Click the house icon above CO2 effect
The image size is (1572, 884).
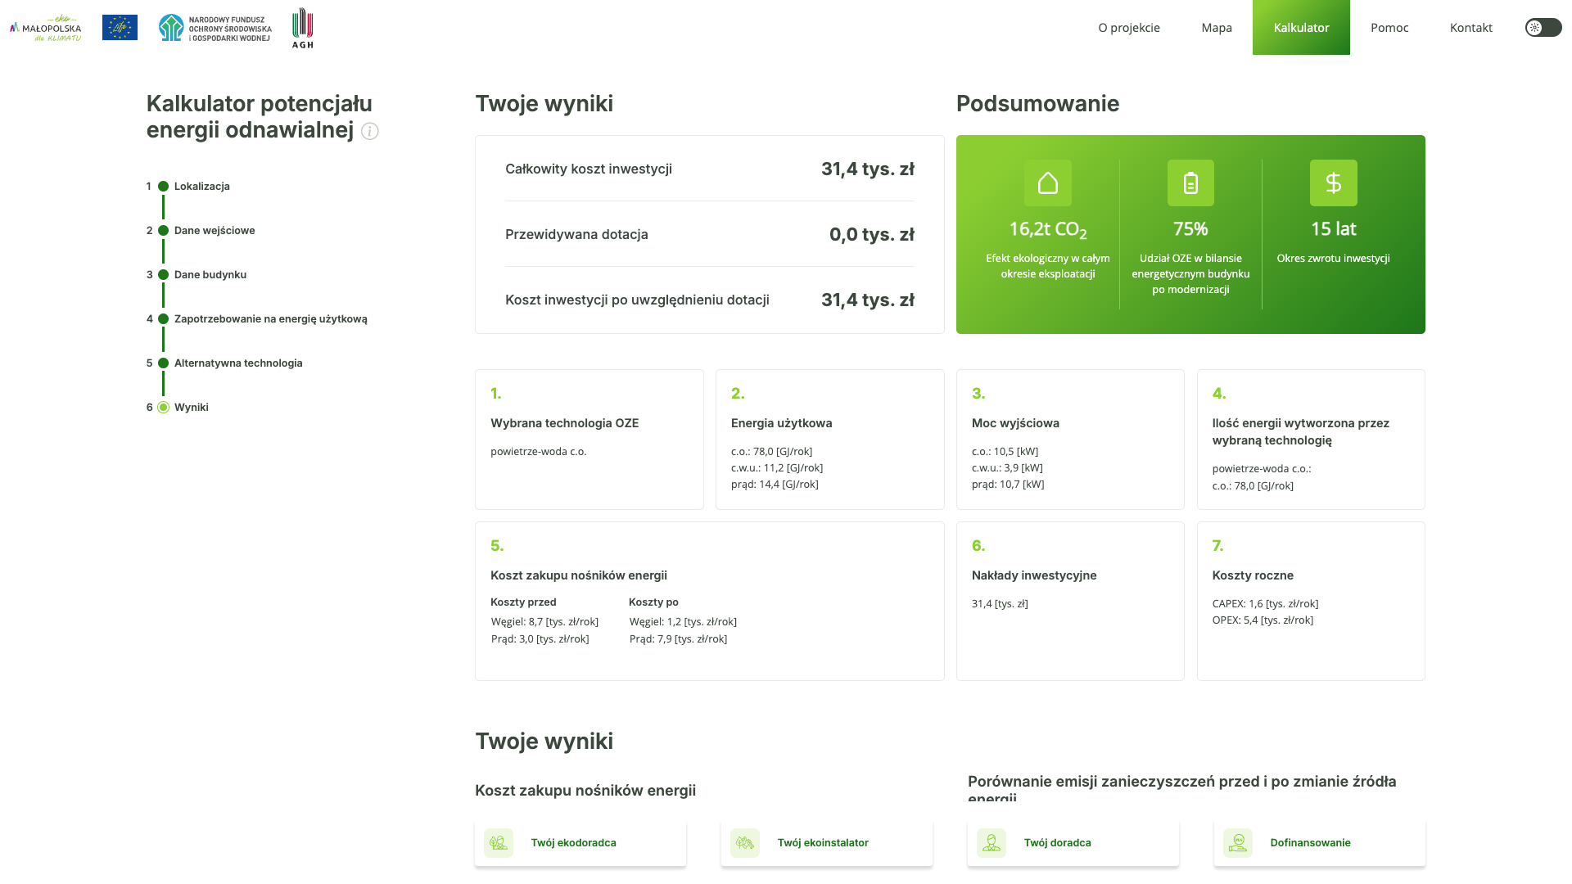(1048, 183)
